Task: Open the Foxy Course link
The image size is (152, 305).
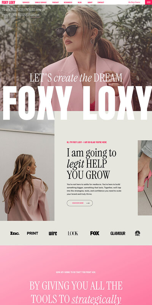Action: (x=134, y=2)
